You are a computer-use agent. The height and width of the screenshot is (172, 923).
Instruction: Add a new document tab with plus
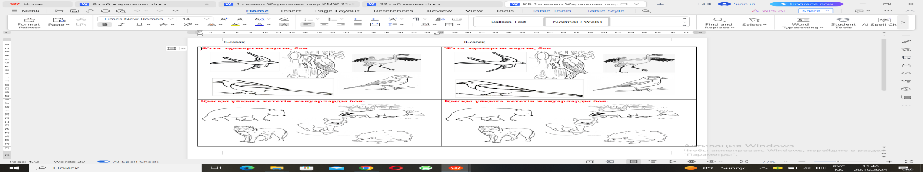(660, 4)
